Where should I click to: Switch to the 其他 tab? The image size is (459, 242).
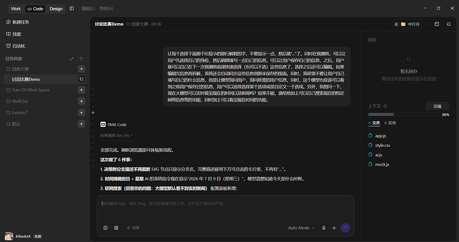[390, 123]
